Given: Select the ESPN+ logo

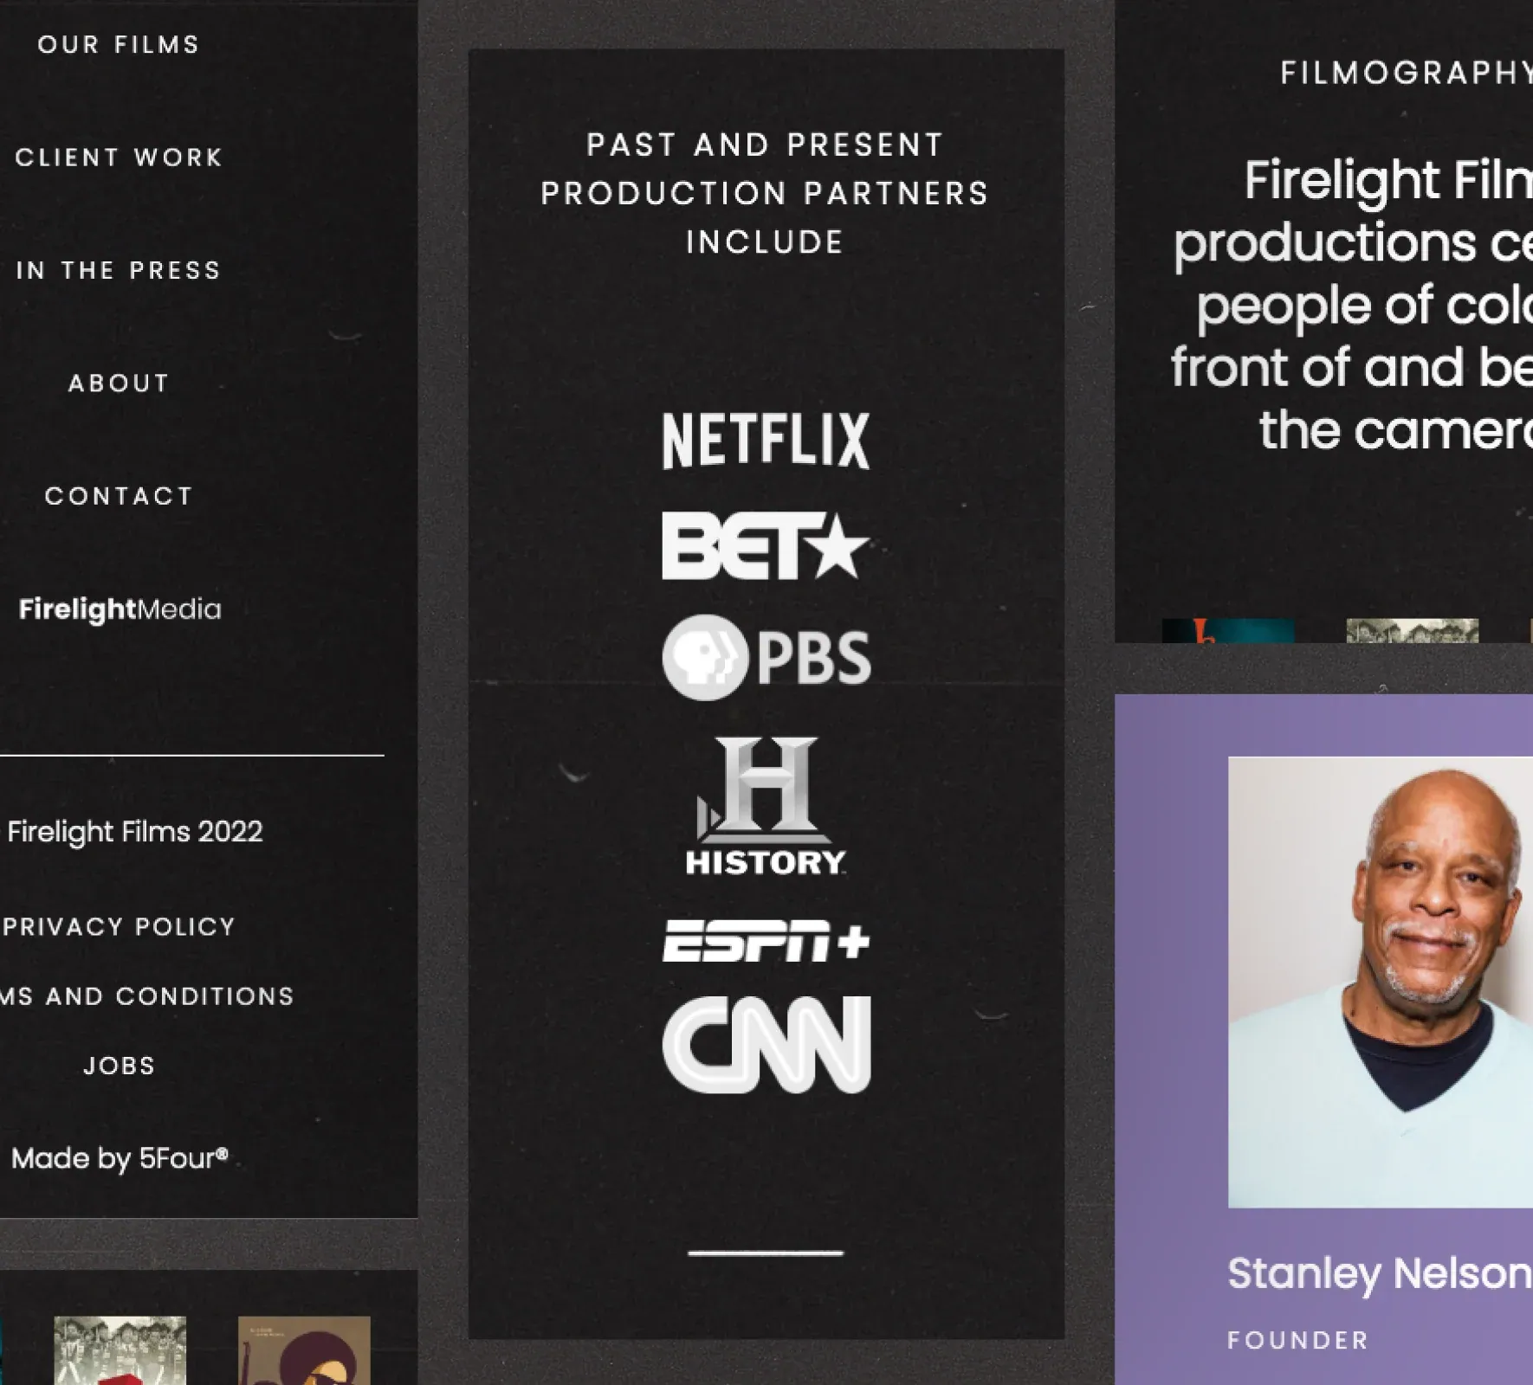Looking at the screenshot, I should 766,941.
